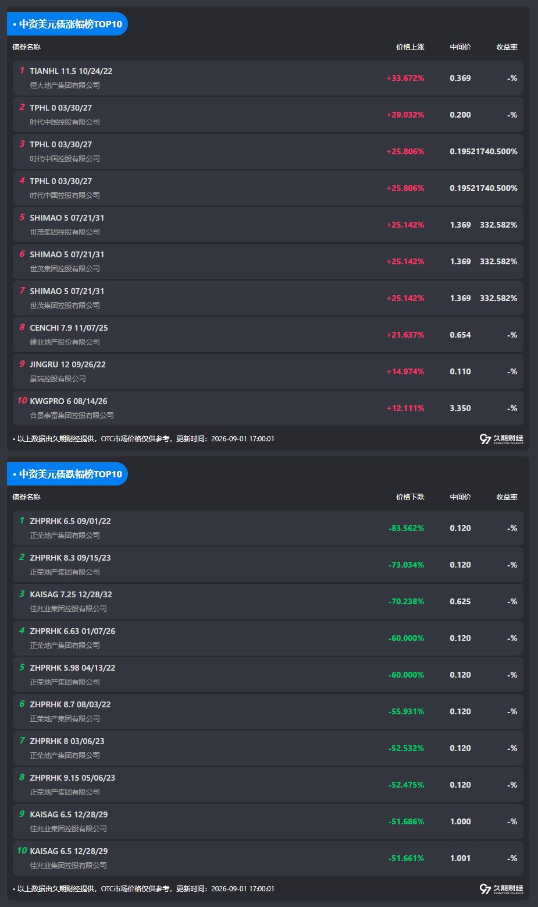Open the ZHPRHK 5.98 04/13/22 bond
This screenshot has height=907, width=538.
[73, 668]
